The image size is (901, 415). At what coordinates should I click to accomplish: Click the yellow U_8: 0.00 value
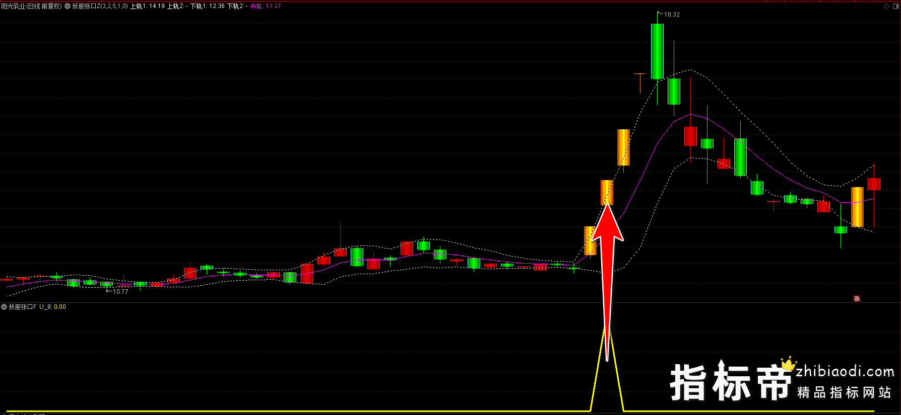(x=53, y=307)
